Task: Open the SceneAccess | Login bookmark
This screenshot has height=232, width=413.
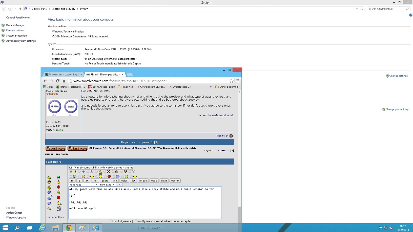Action: [x=102, y=87]
